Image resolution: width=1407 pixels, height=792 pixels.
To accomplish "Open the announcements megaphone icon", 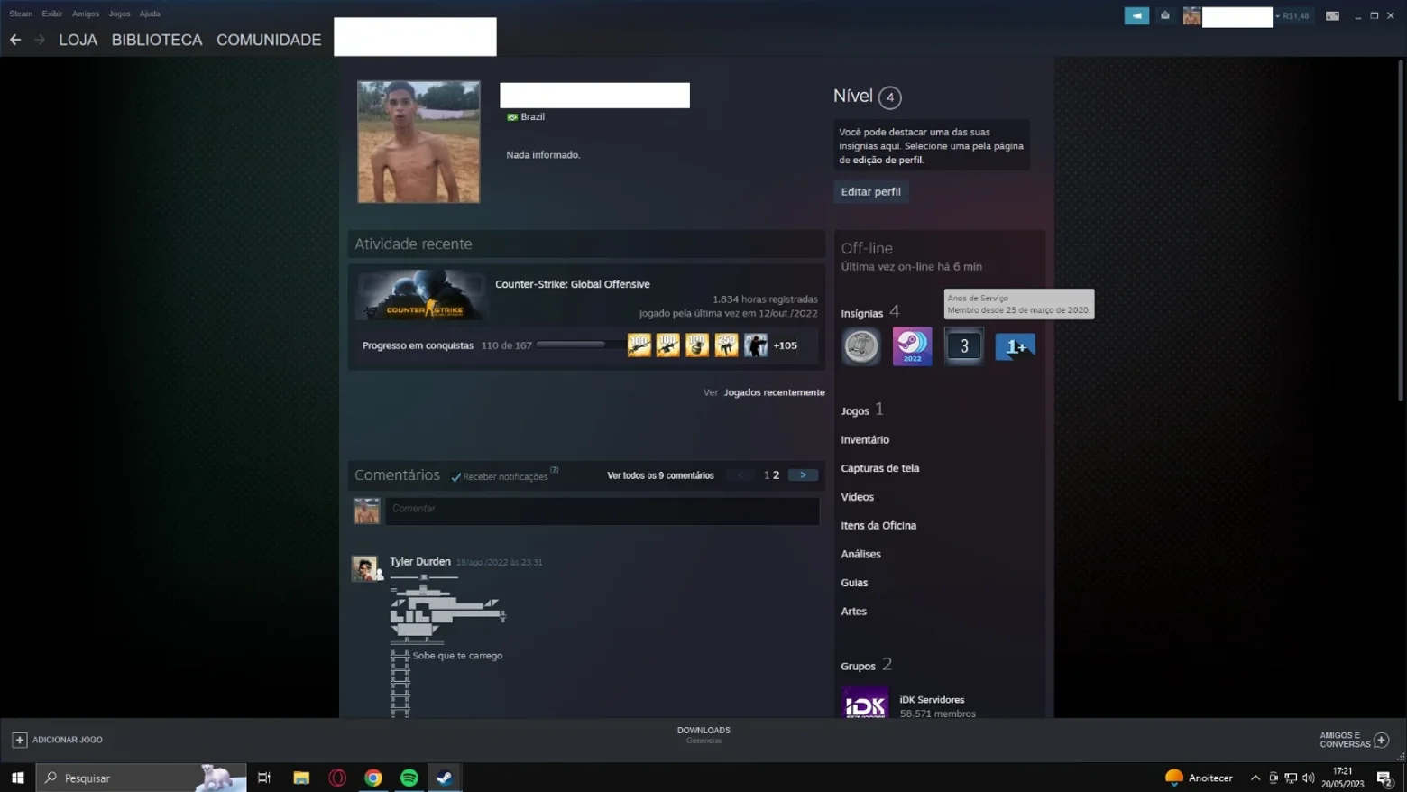I will point(1136,15).
